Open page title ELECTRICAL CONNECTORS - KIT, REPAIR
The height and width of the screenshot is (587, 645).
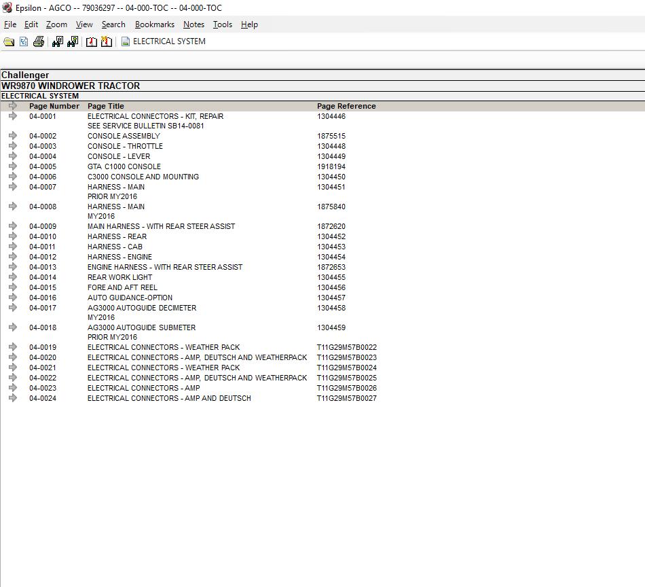(x=155, y=116)
